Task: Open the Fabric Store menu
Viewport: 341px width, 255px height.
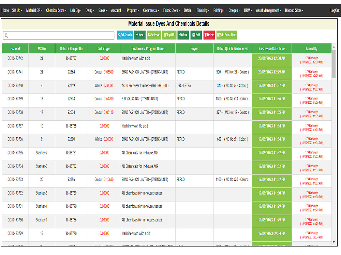Action: coord(172,11)
